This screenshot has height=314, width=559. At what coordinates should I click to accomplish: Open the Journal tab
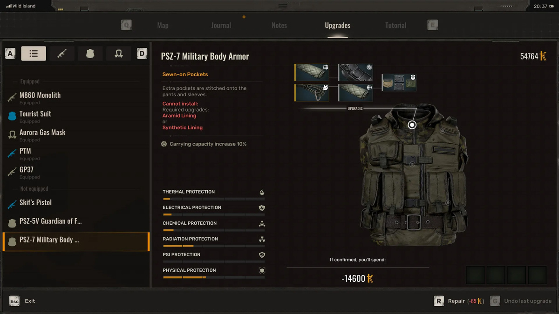point(221,26)
